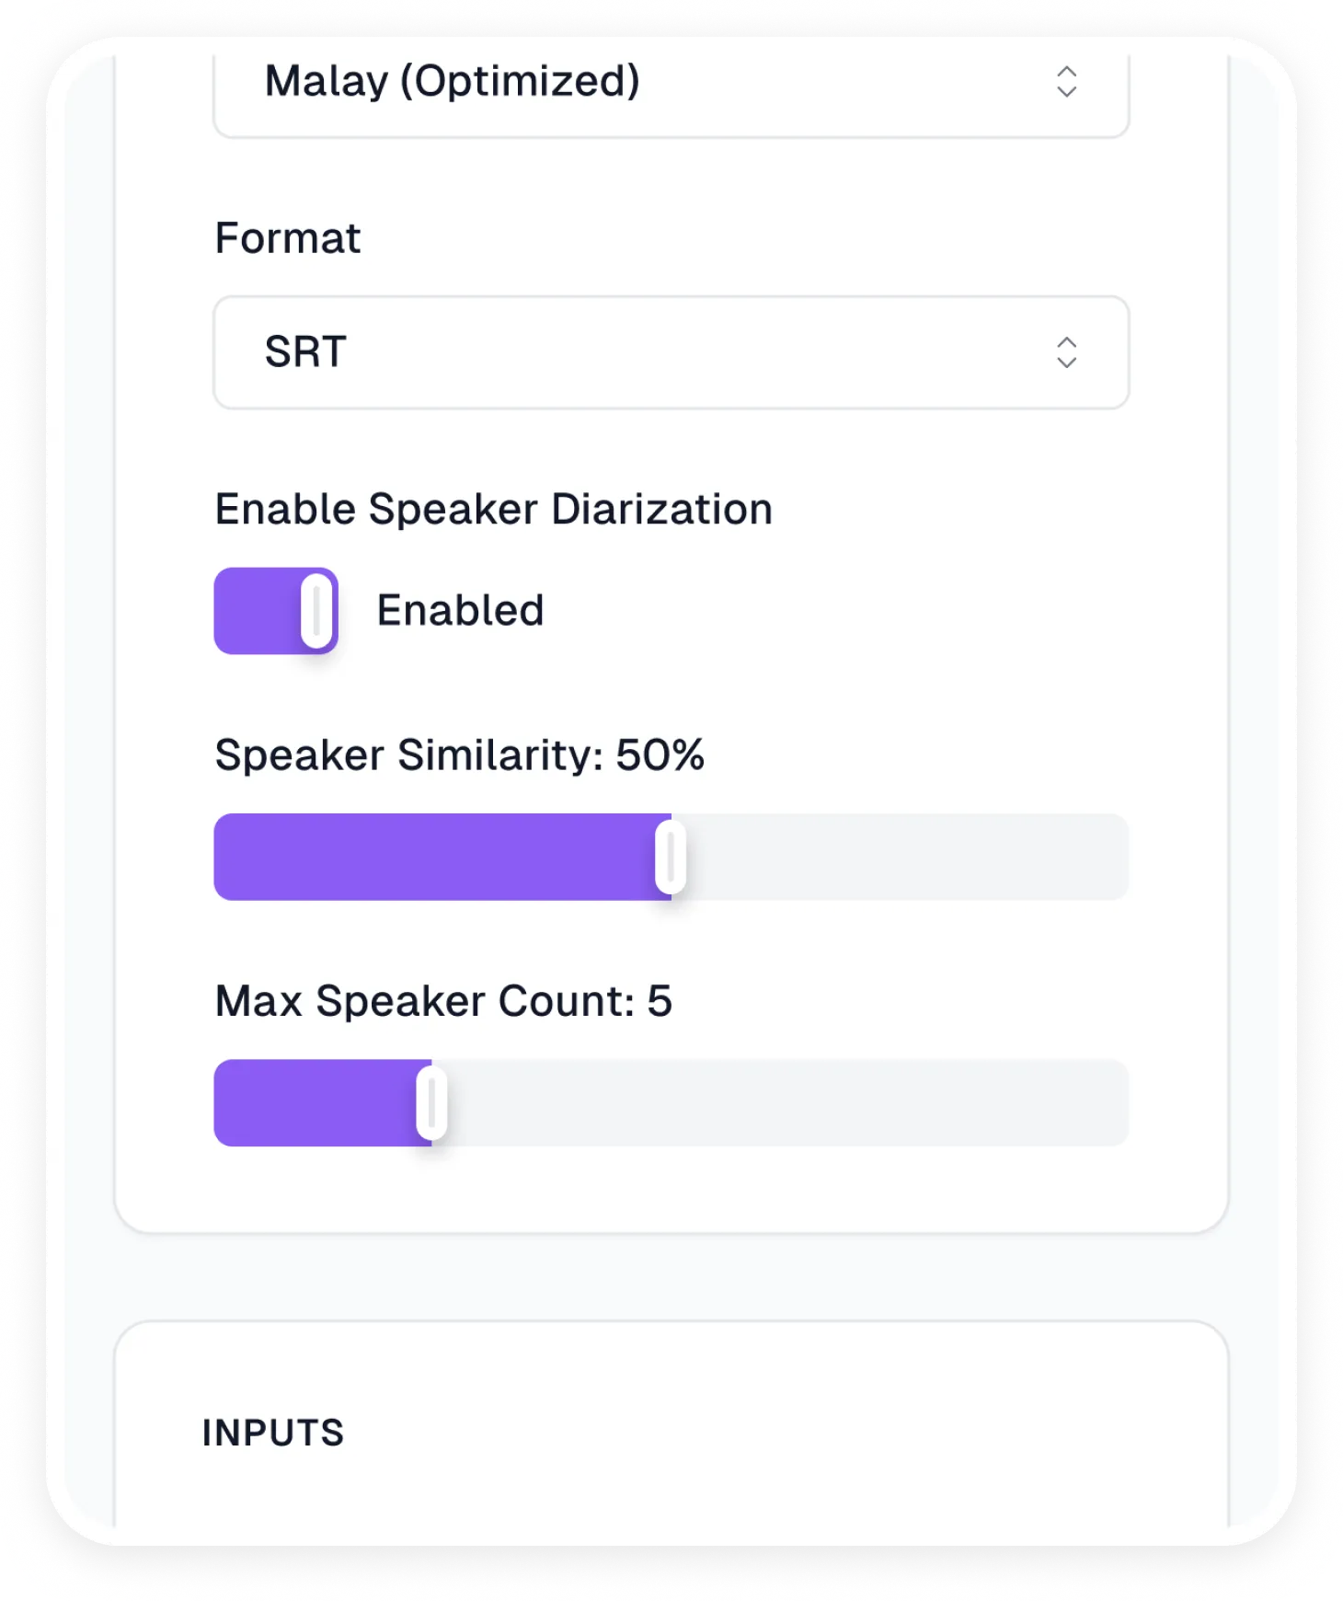Disable the Speaker Diarization toggle

point(276,611)
